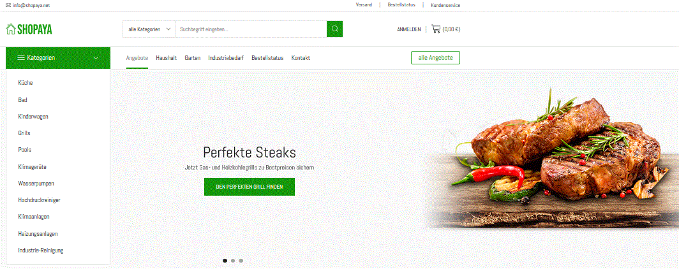Select the first carousel dot
The image size is (679, 276).
[225, 261]
